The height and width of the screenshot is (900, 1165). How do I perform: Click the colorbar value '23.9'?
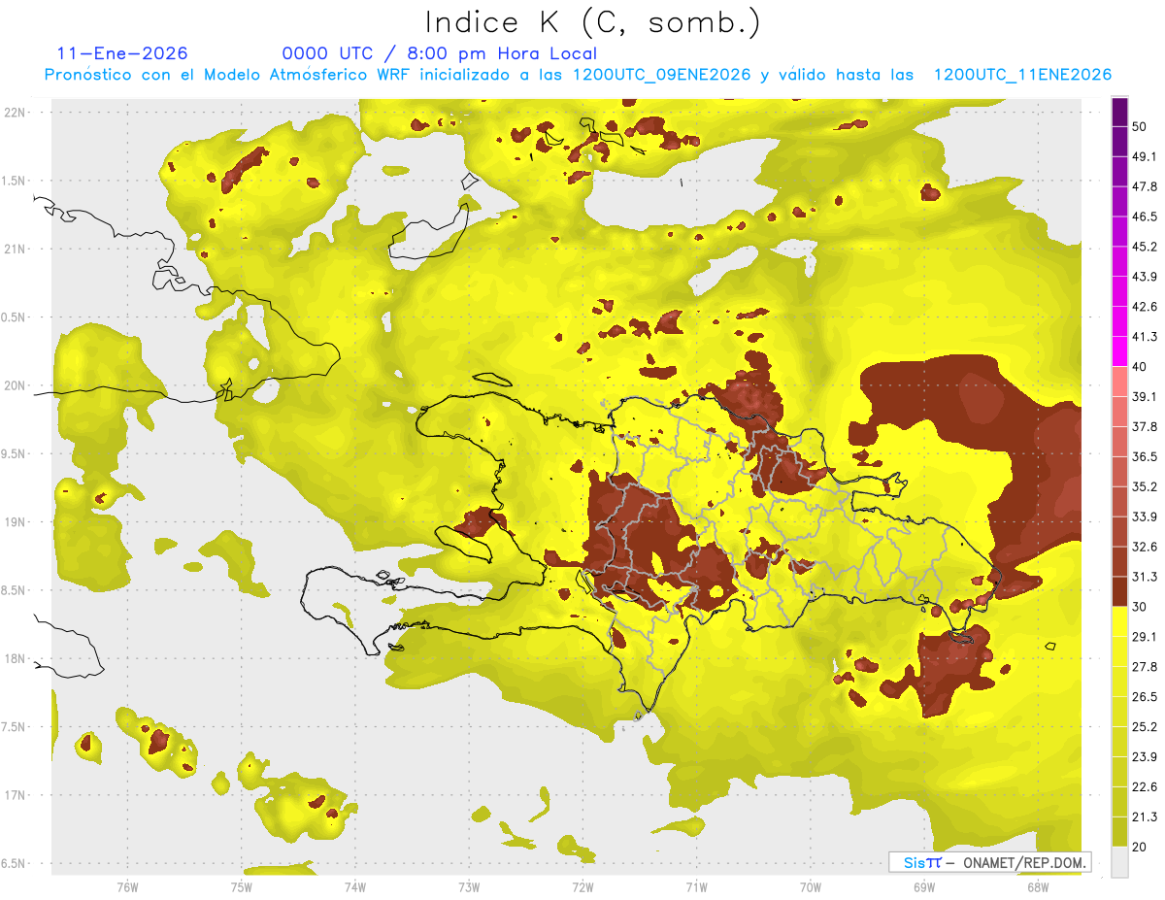(x=1145, y=756)
